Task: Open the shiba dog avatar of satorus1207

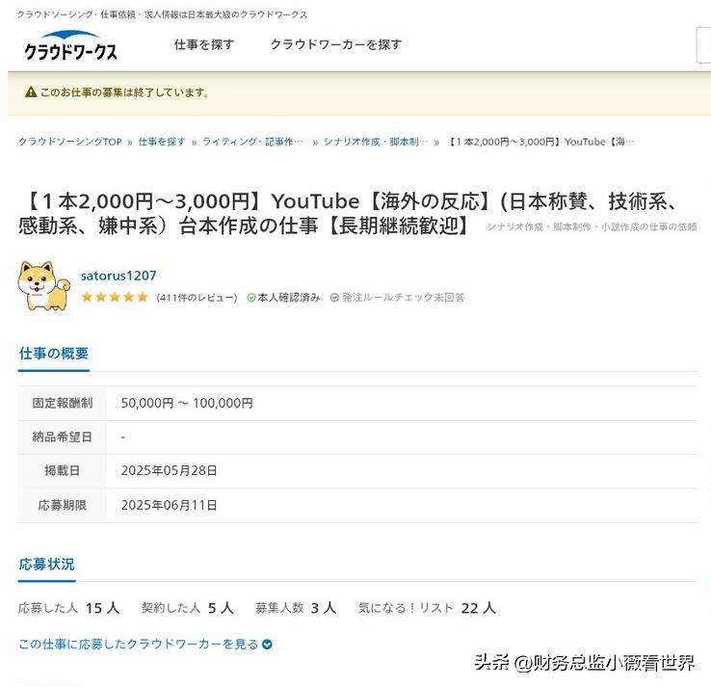Action: click(x=44, y=285)
